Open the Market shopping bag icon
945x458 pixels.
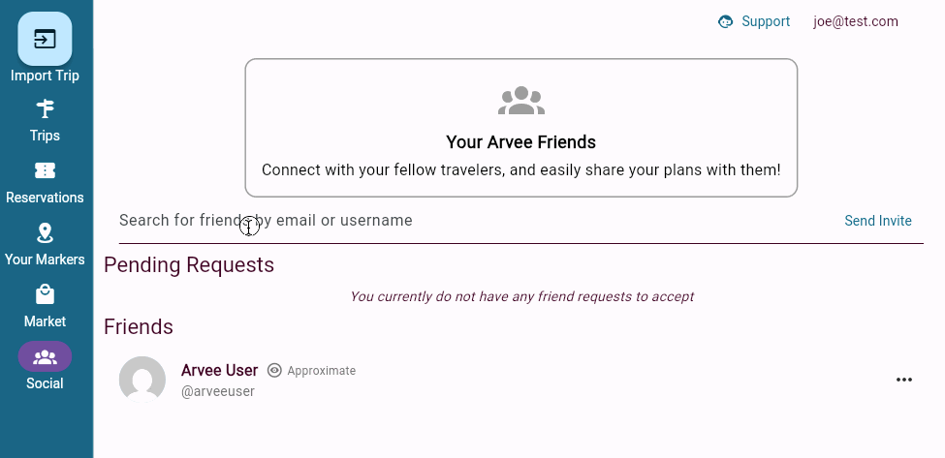pos(45,294)
